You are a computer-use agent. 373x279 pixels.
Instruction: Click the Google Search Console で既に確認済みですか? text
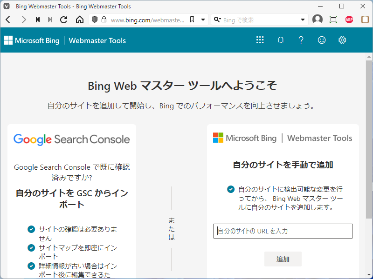[72, 172]
